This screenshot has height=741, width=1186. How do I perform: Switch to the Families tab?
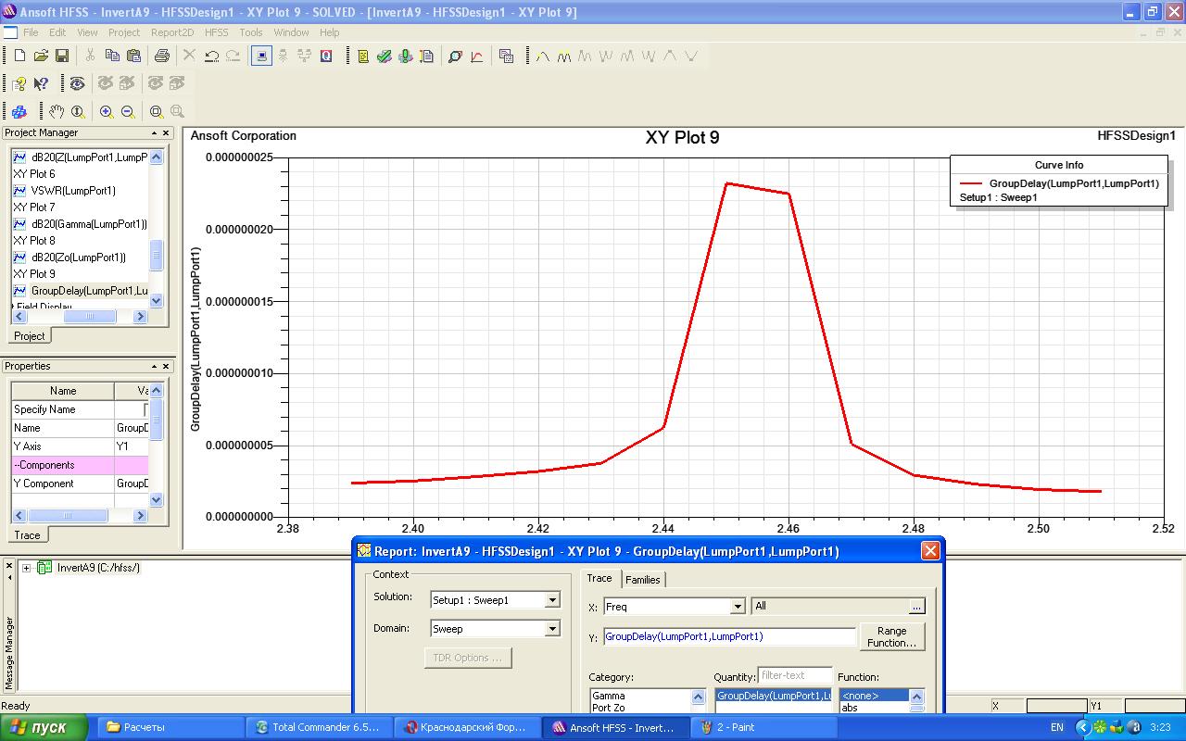tap(642, 580)
